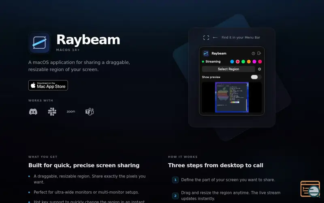
Task: Choose the magenta border color swatch
Action: point(254,62)
